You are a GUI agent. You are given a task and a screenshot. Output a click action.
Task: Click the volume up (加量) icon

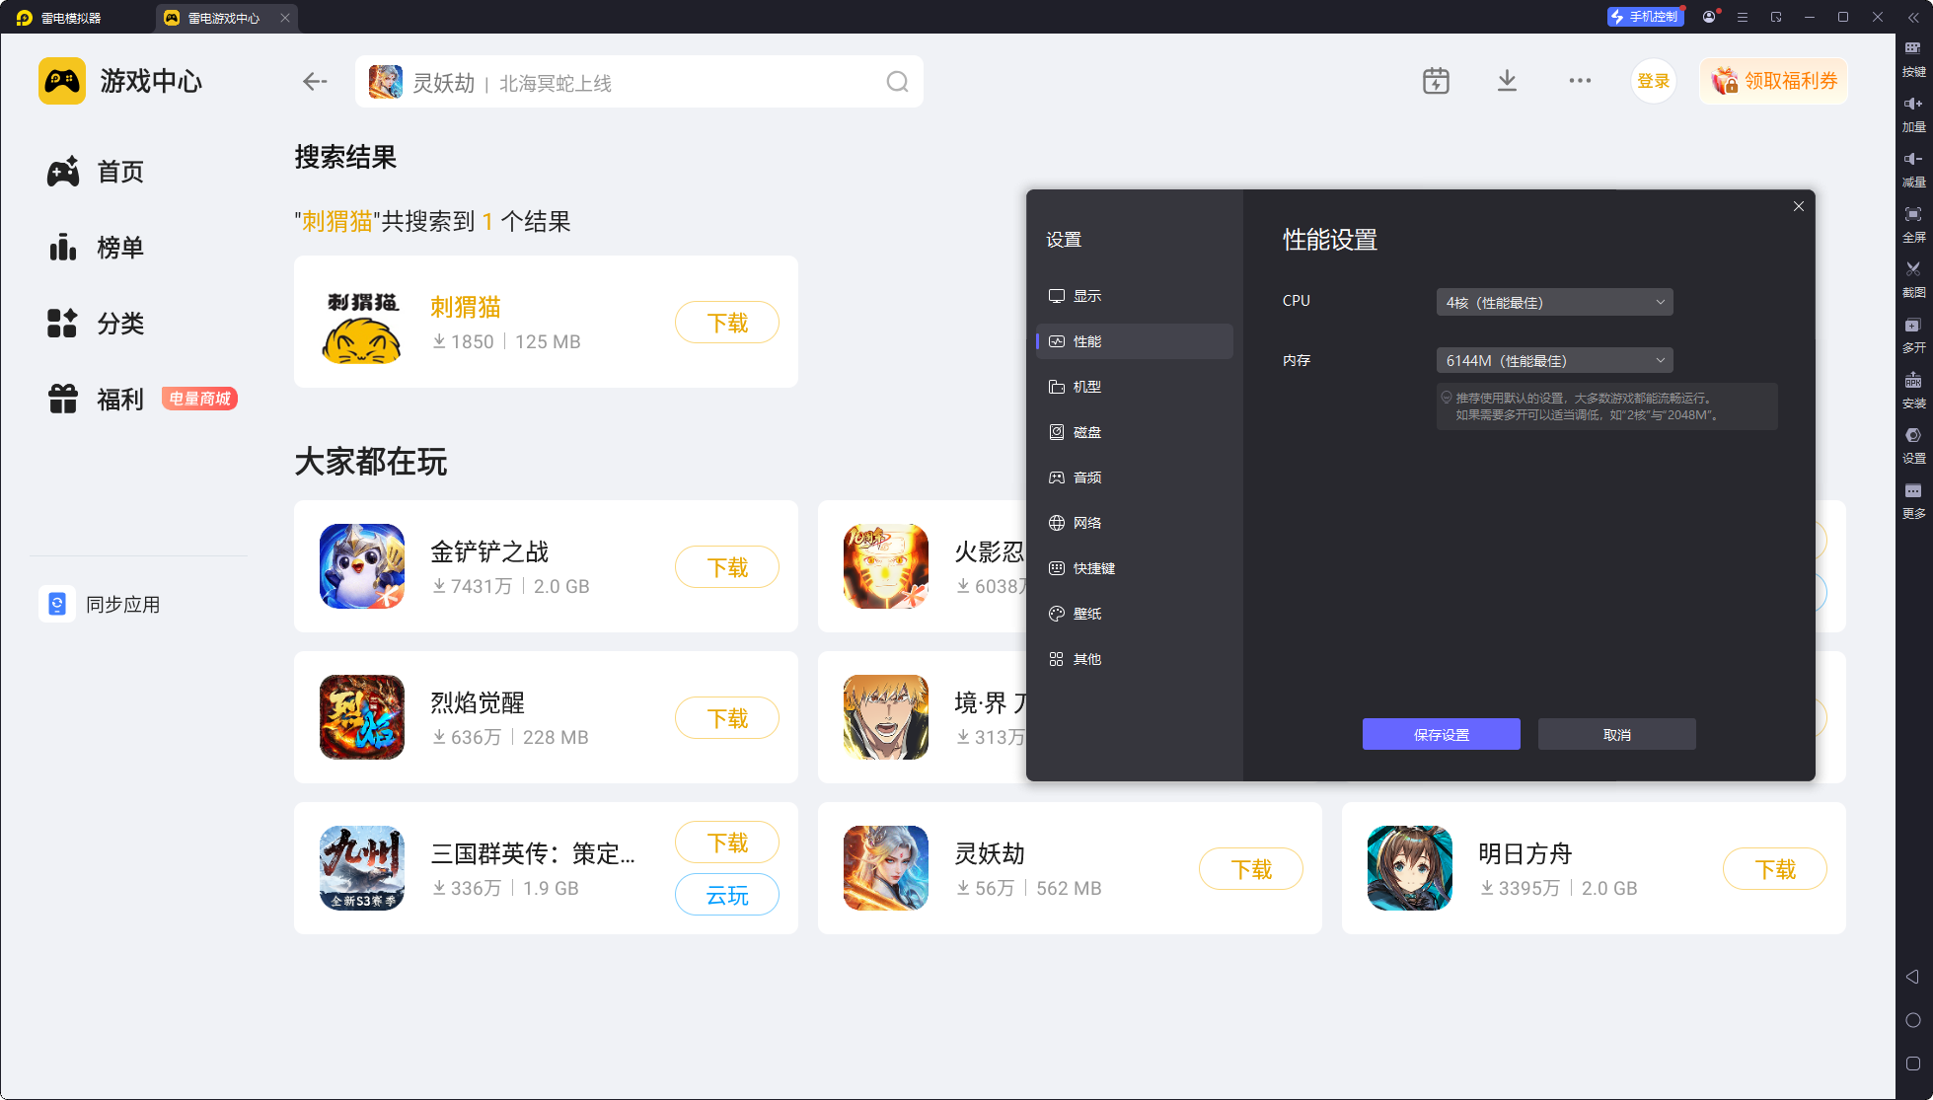click(x=1912, y=105)
